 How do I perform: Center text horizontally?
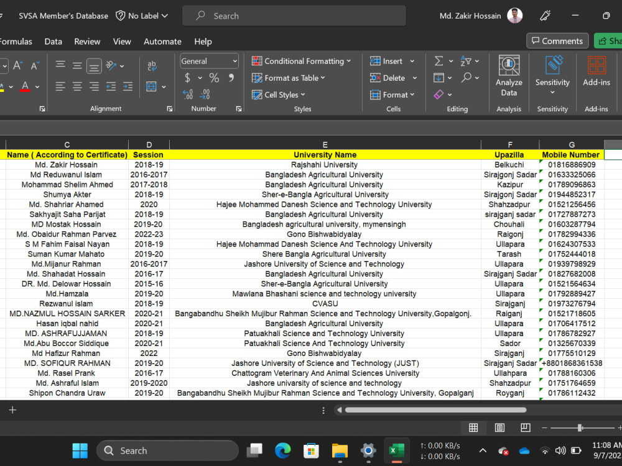click(x=77, y=86)
